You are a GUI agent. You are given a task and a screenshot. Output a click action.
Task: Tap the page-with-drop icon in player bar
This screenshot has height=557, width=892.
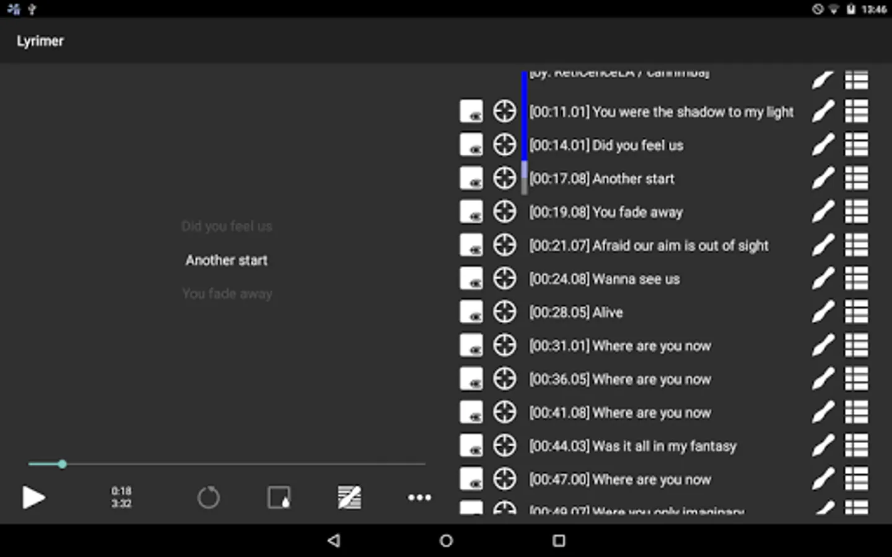point(279,498)
